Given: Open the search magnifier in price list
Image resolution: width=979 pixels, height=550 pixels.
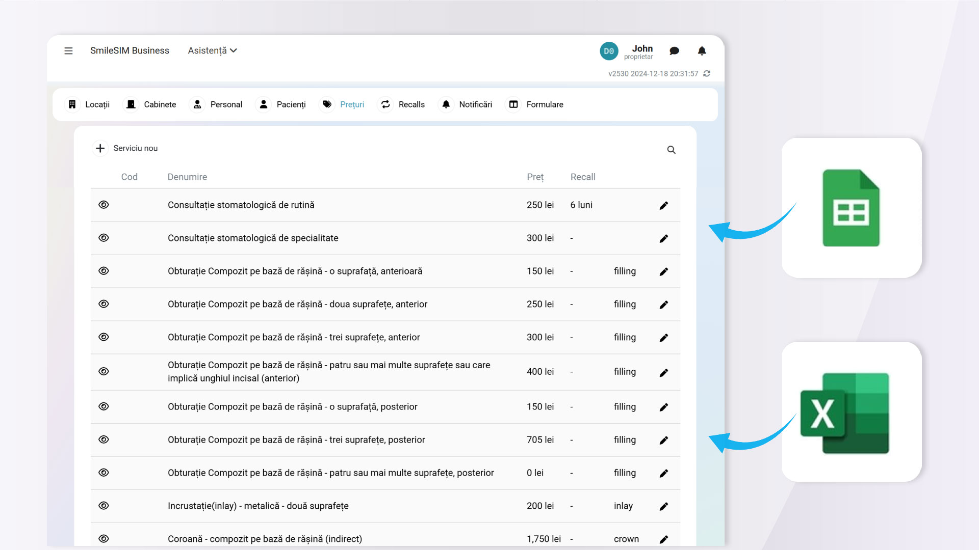Looking at the screenshot, I should coord(671,150).
